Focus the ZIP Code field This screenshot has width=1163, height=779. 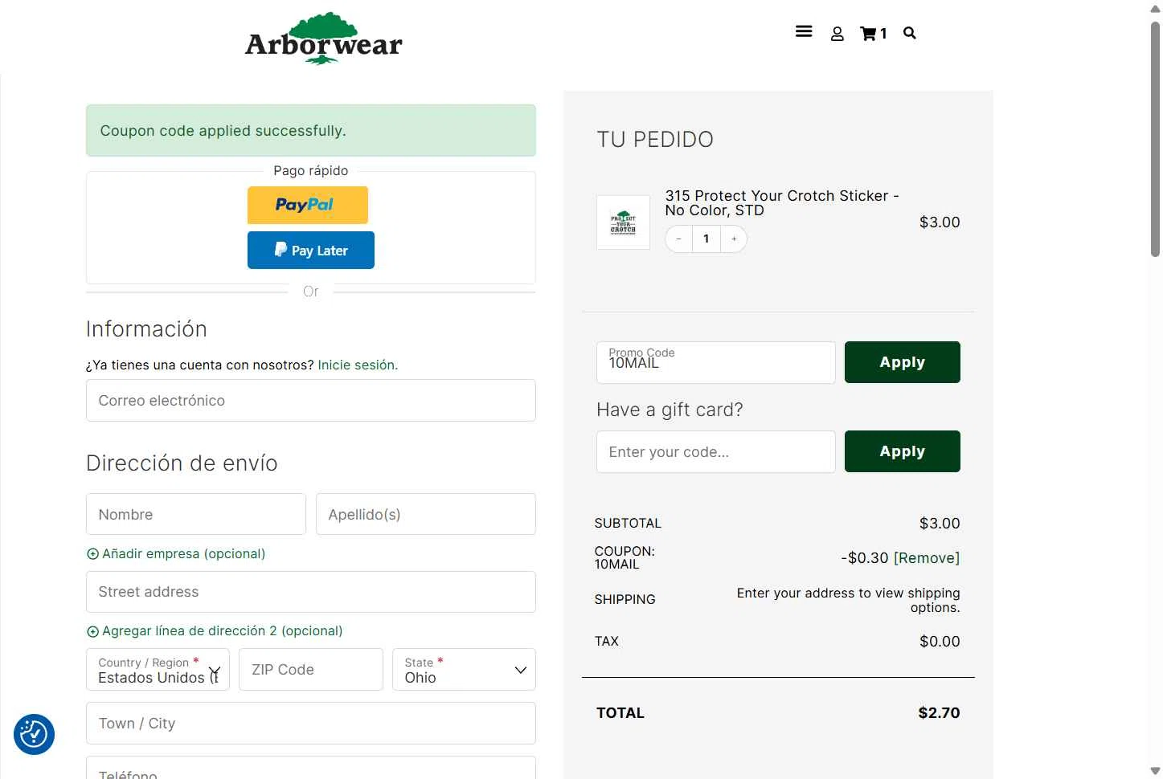click(x=311, y=669)
